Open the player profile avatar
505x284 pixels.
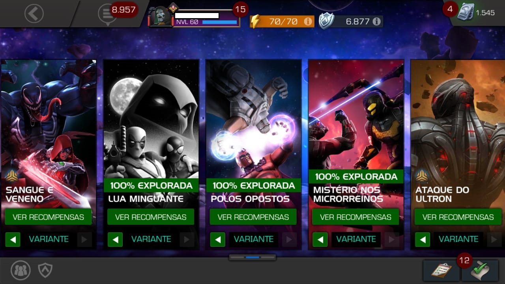click(160, 17)
